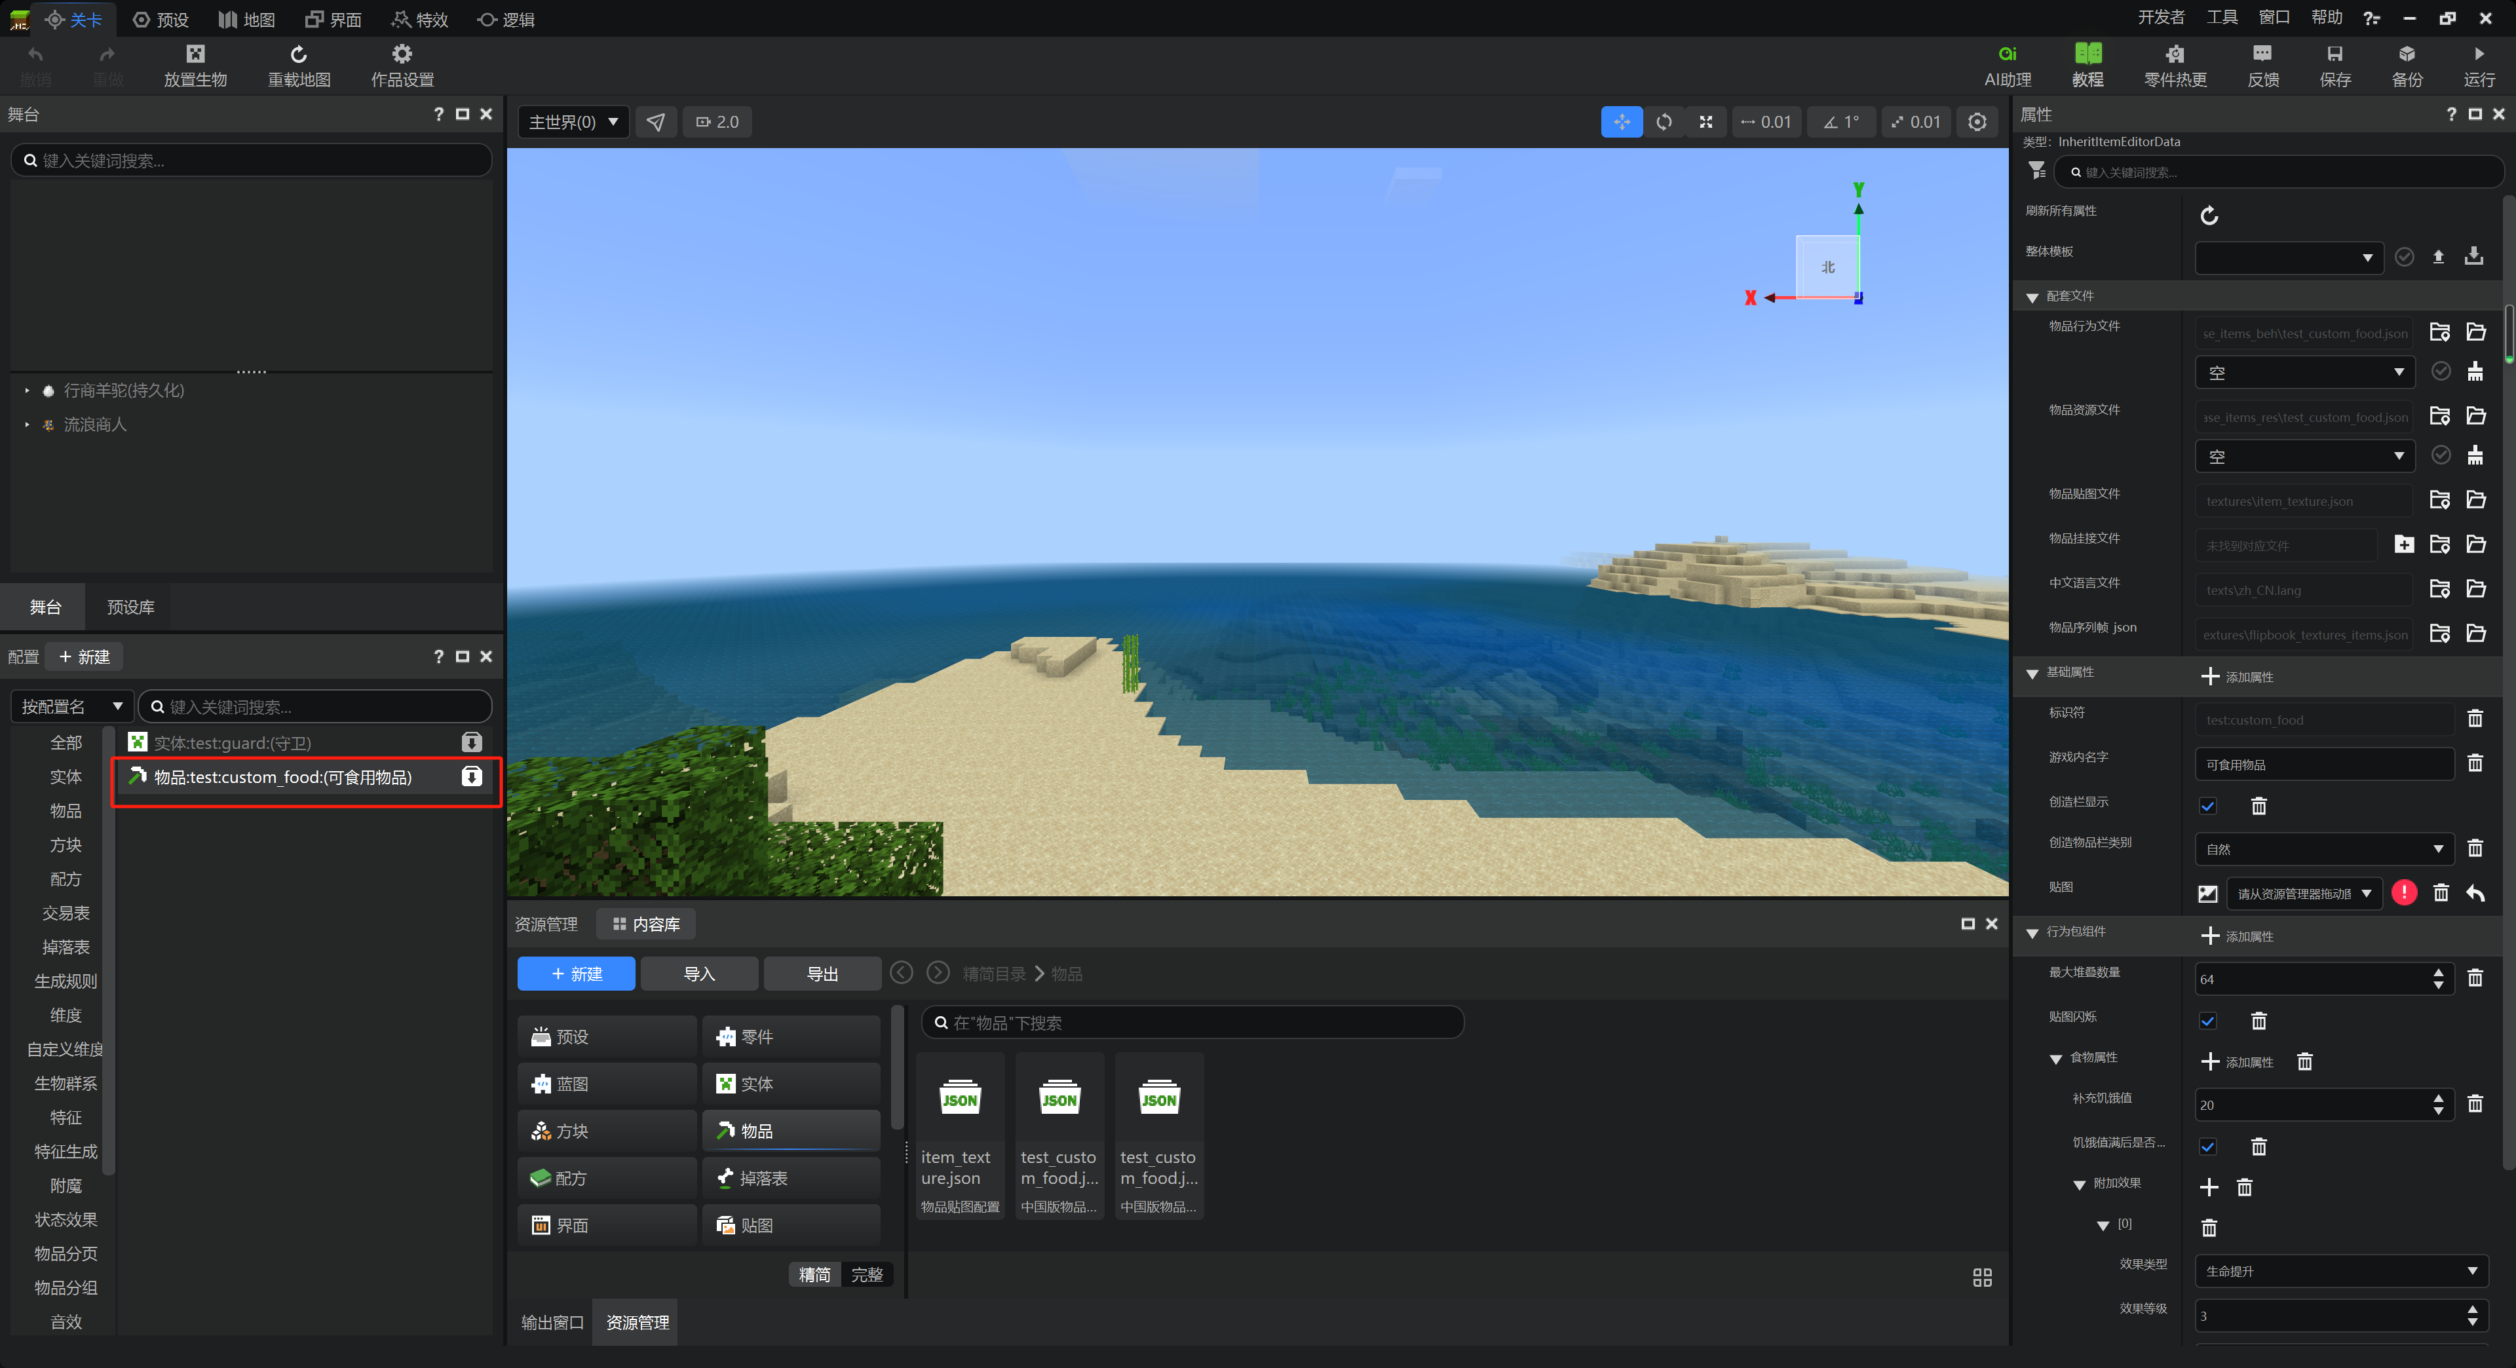Image resolution: width=2516 pixels, height=1368 pixels.
Task: Open the 效果类型 生命提升 dropdown
Action: click(2341, 1271)
